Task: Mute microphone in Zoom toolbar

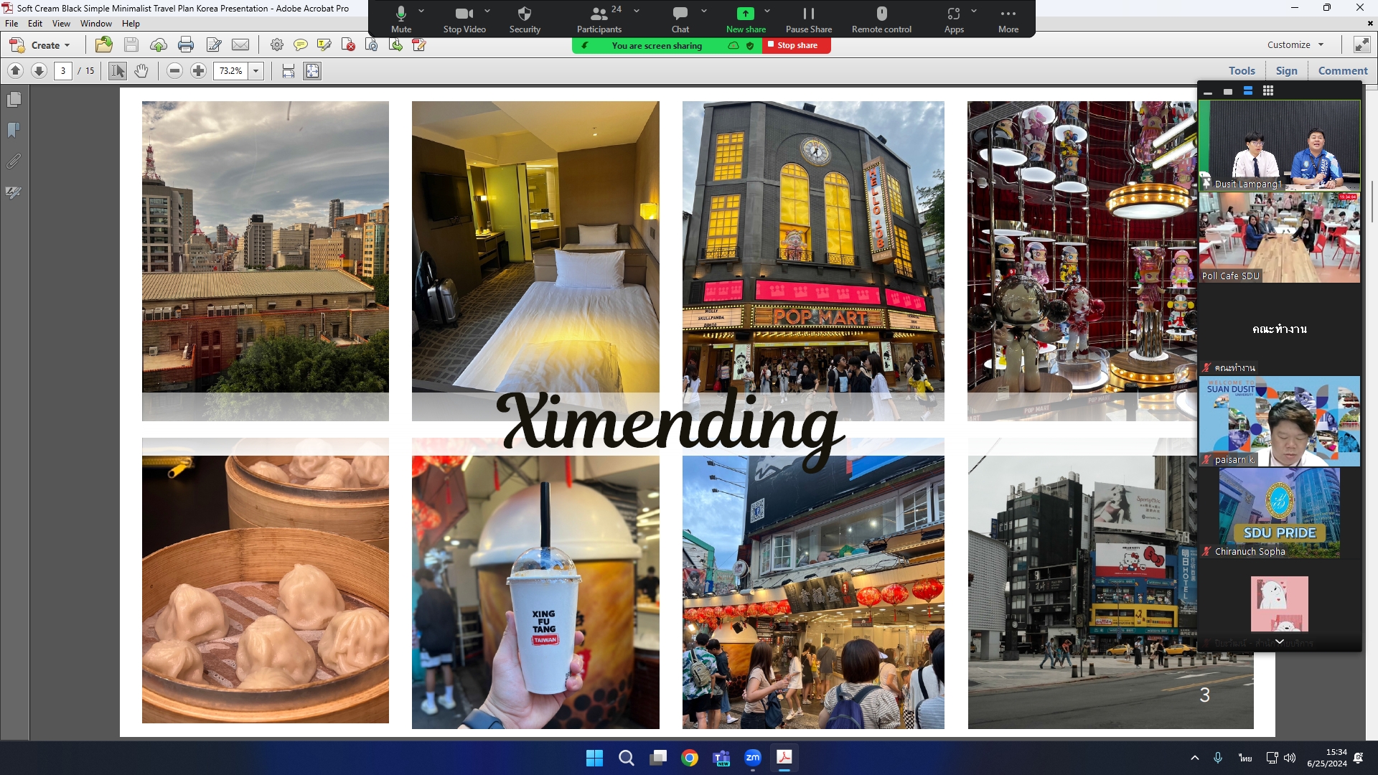Action: click(x=401, y=19)
